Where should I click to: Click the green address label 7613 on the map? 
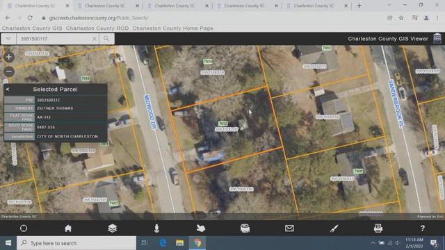pyautogui.click(x=326, y=48)
